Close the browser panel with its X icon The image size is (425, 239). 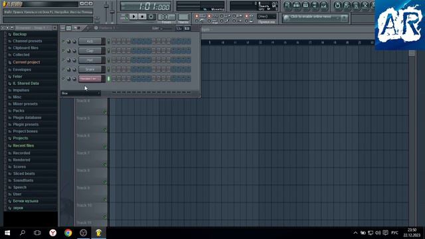(x=54, y=28)
